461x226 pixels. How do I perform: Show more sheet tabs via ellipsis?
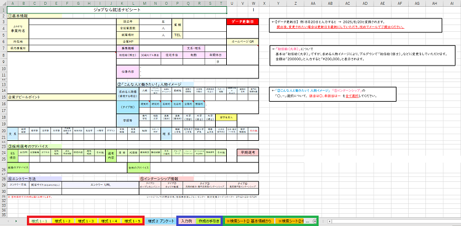(307, 221)
